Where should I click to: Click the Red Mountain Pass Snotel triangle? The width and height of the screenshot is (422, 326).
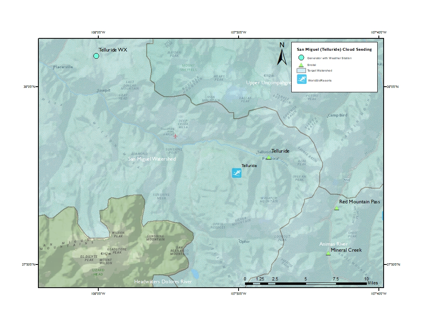coord(336,208)
